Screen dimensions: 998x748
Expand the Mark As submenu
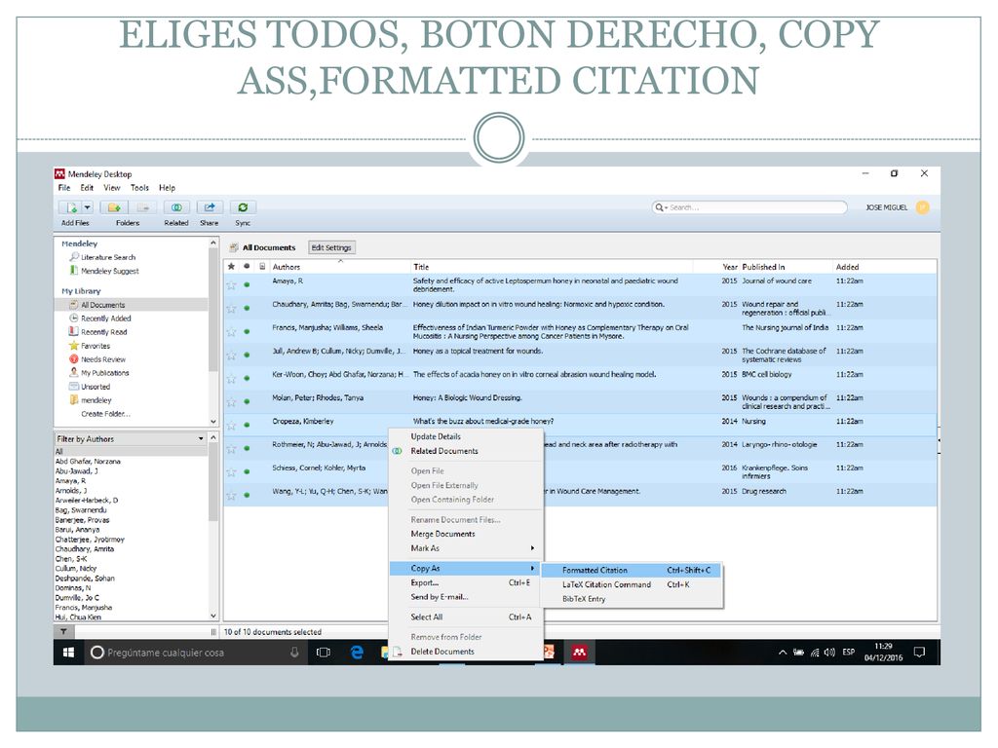[x=465, y=548]
